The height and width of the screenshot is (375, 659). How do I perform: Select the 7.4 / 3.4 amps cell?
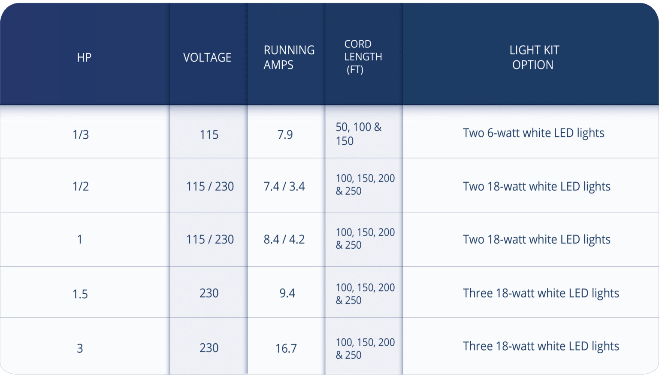tap(284, 186)
